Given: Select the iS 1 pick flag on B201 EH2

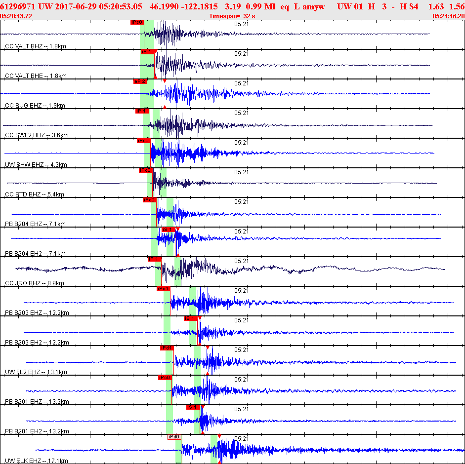Looking at the screenshot, I should (x=193, y=407).
